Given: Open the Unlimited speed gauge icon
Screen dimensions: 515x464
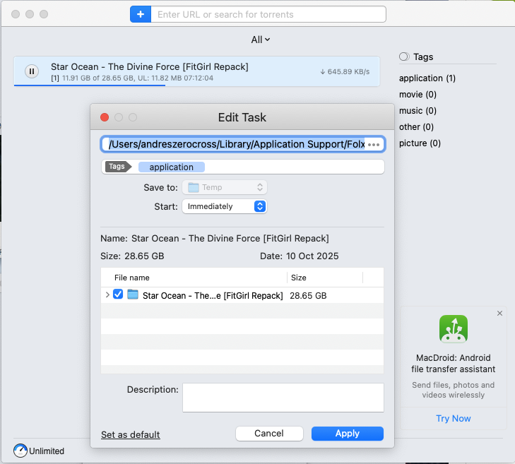Looking at the screenshot, I should [20, 451].
